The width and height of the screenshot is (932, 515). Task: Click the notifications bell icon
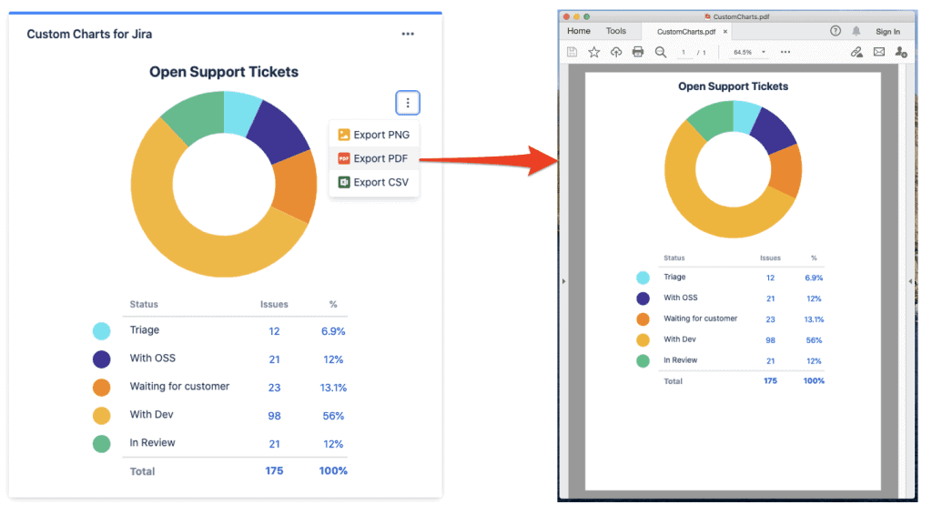click(856, 31)
